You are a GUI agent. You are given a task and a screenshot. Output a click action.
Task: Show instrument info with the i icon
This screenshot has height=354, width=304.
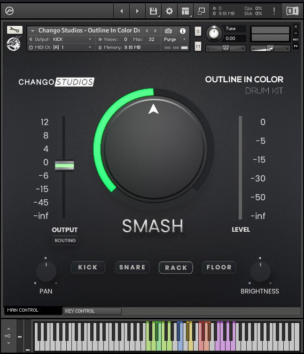point(183,31)
